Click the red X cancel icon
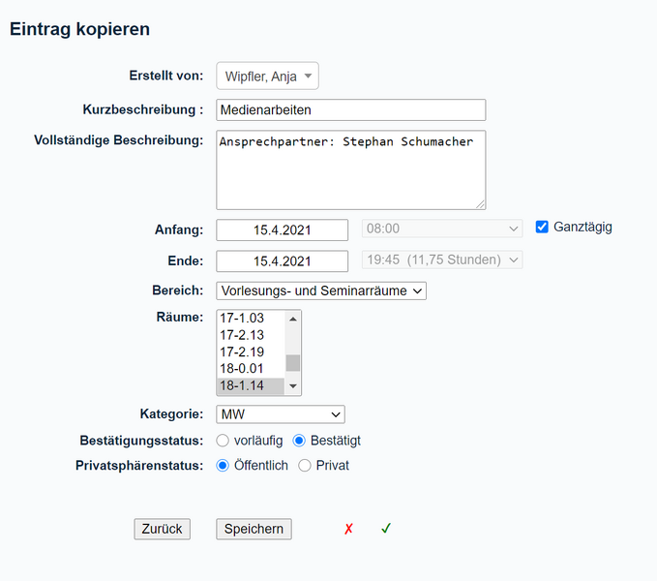Viewport: 657px width, 581px height. click(348, 529)
